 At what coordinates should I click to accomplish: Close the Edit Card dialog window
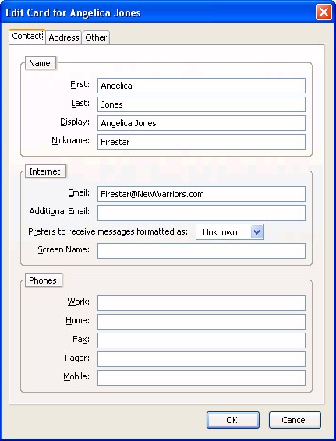(324, 12)
